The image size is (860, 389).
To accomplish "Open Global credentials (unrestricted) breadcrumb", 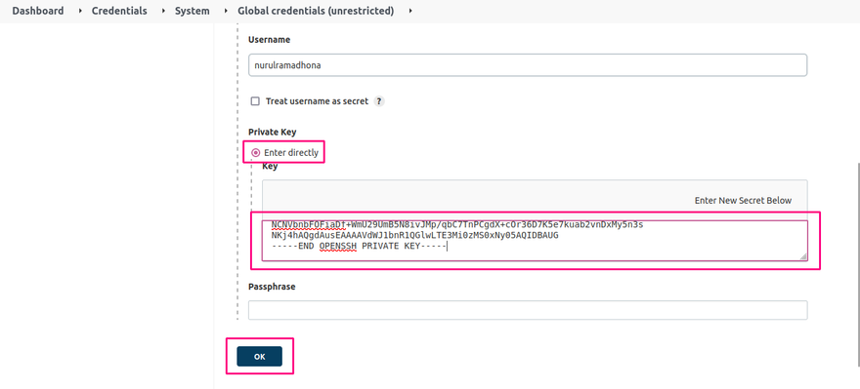I will pyautogui.click(x=316, y=11).
